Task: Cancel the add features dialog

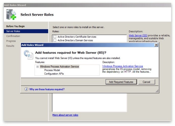Action: [x=147, y=82]
